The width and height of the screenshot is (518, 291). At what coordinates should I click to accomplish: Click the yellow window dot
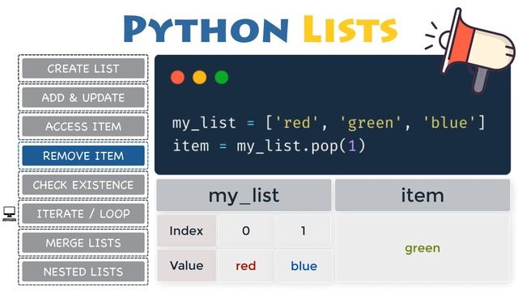click(x=200, y=78)
